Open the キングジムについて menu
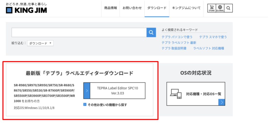This screenshot has width=272, height=127. click(186, 8)
